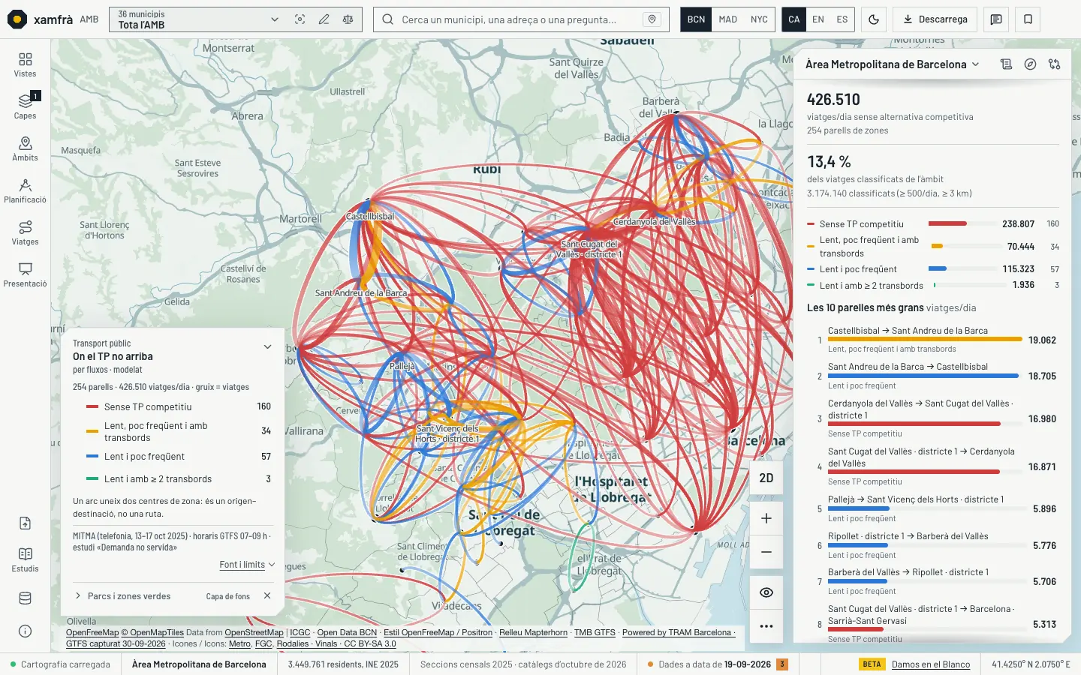
Task: Toggle 'Sense TP competitiu' legend entry
Action: 179,406
